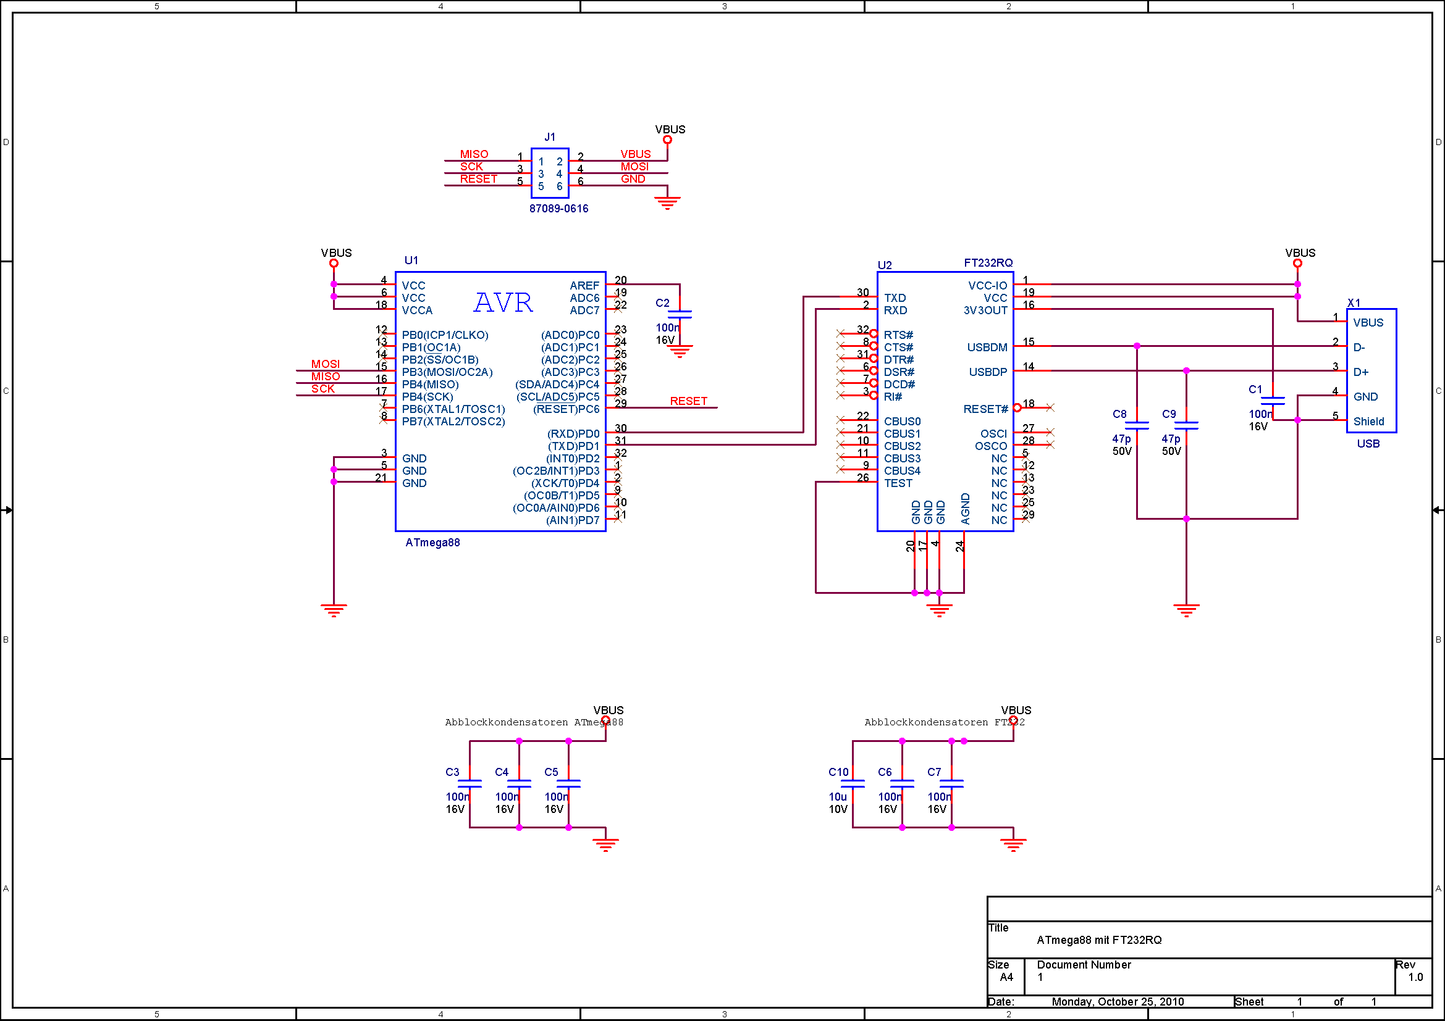Click the Shield pin name on X1
This screenshot has height=1021, width=1445.
pyautogui.click(x=1369, y=421)
